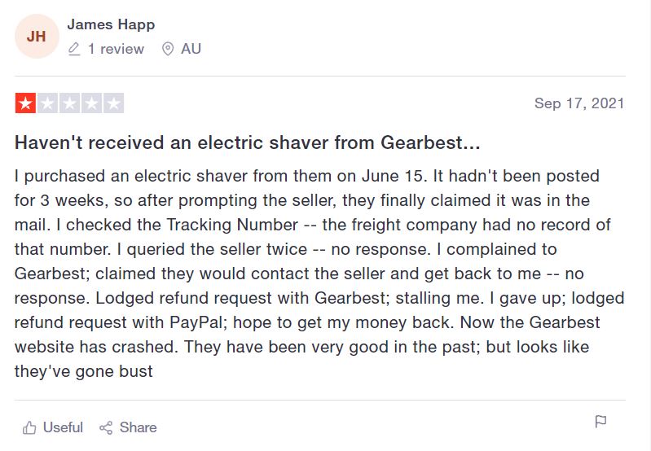Click the Sep 17, 2021 review date
Viewport: 651px width, 451px height.
click(579, 103)
